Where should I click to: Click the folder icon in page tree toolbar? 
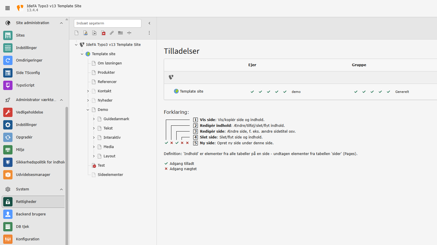120,33
